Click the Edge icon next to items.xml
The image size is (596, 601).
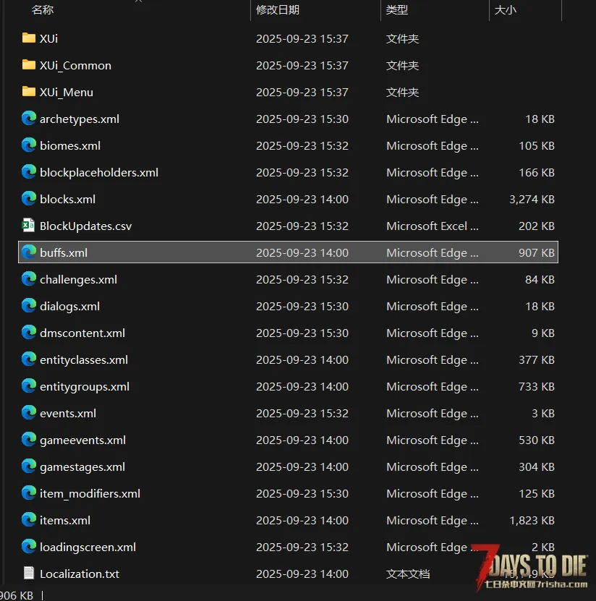click(x=29, y=520)
